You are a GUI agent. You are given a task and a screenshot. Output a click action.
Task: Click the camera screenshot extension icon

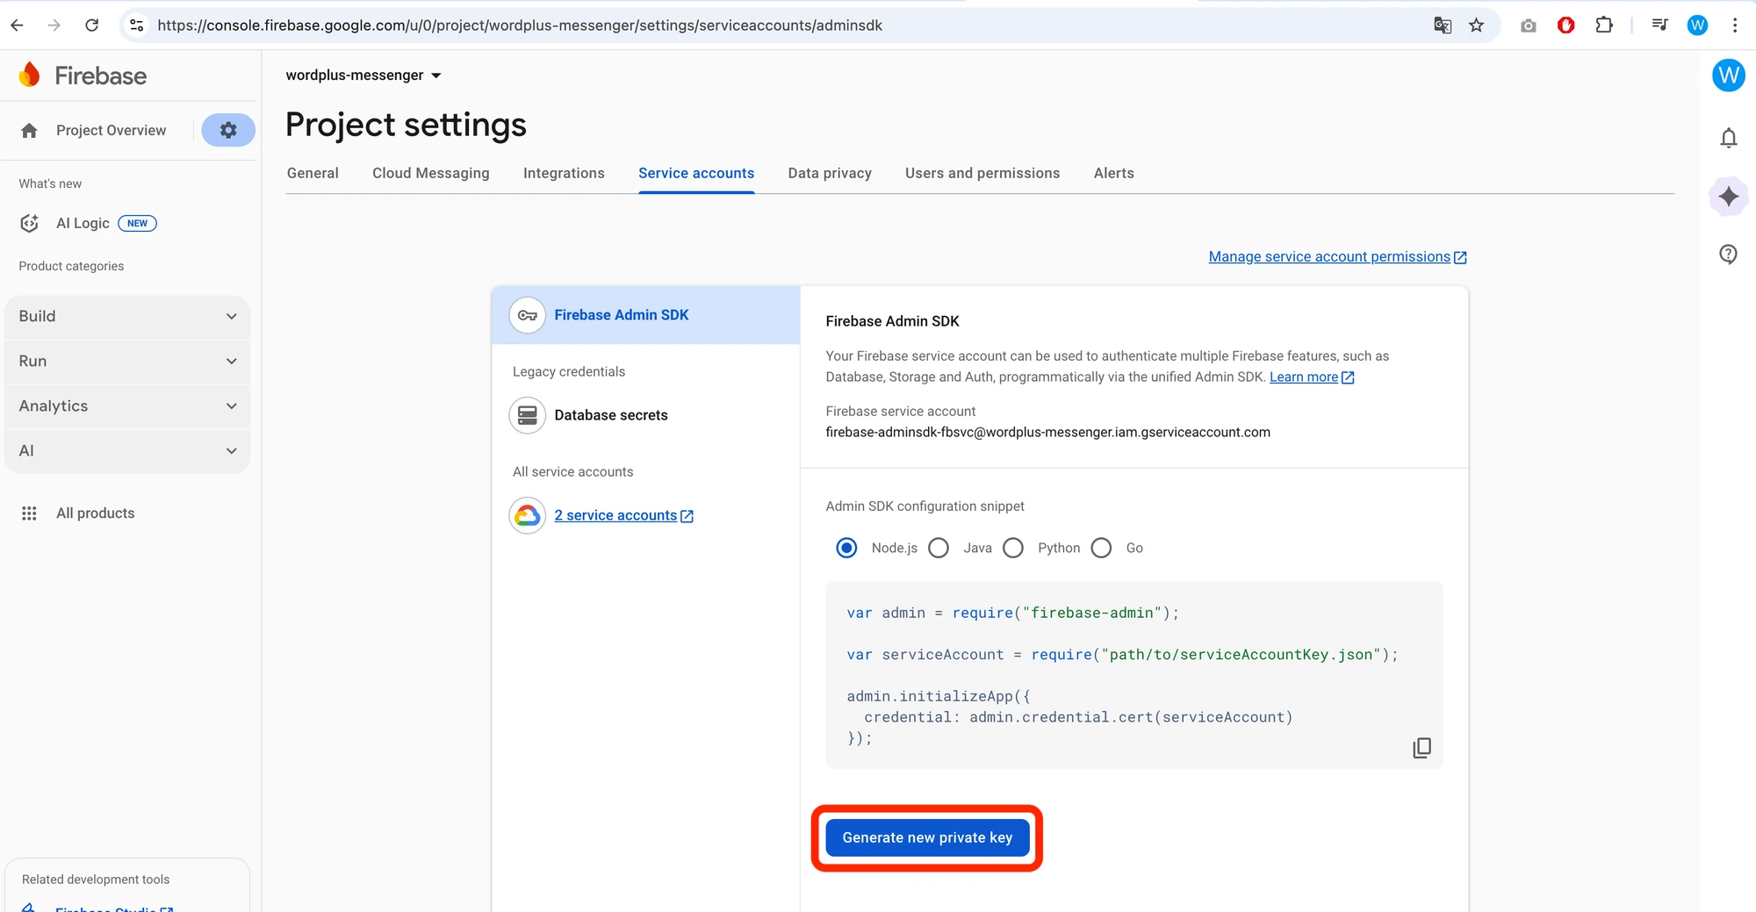1529,25
